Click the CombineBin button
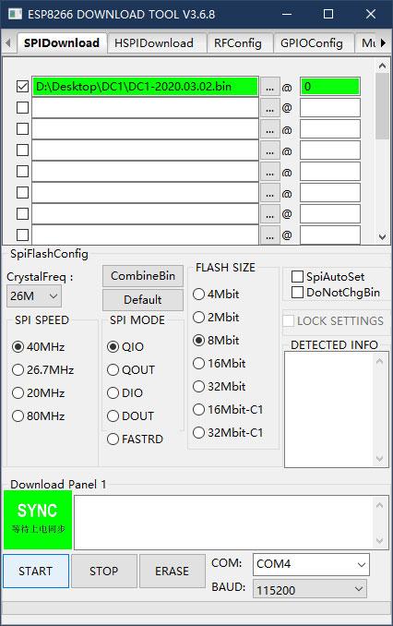Viewport: 393px width, 626px height. (143, 276)
